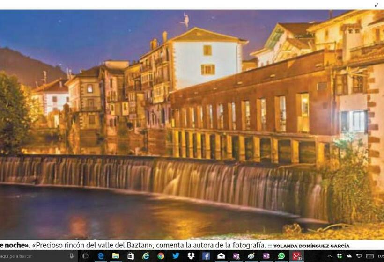Expand the photo using the top-right arrow icon

click(377, 5)
